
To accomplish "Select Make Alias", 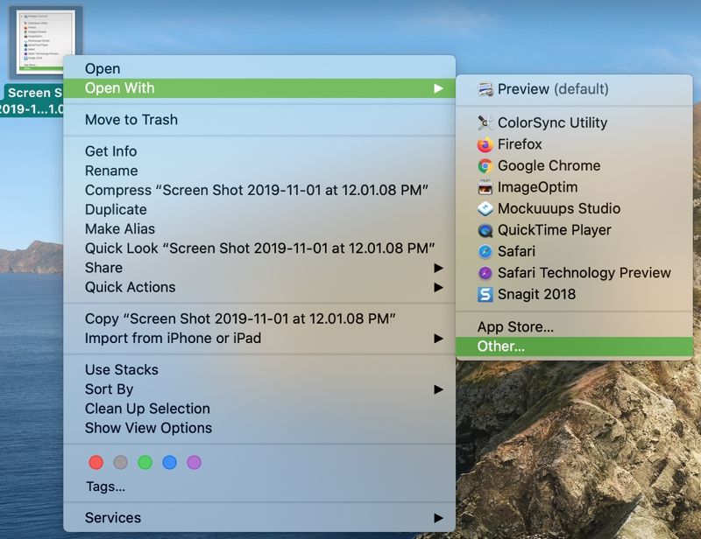I will (x=259, y=228).
